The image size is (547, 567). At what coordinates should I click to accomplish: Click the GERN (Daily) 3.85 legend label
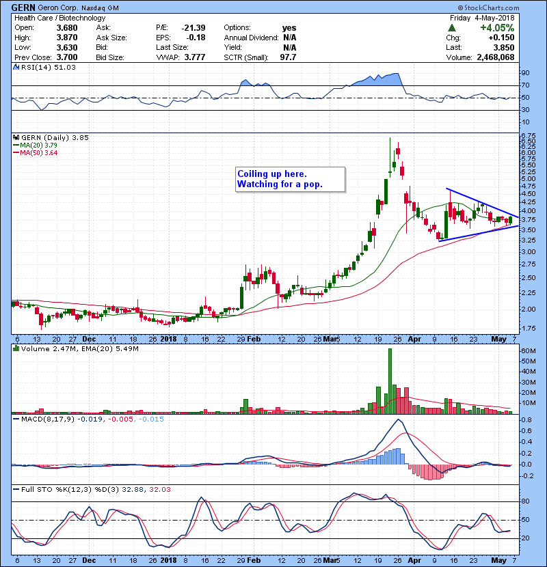(55, 138)
